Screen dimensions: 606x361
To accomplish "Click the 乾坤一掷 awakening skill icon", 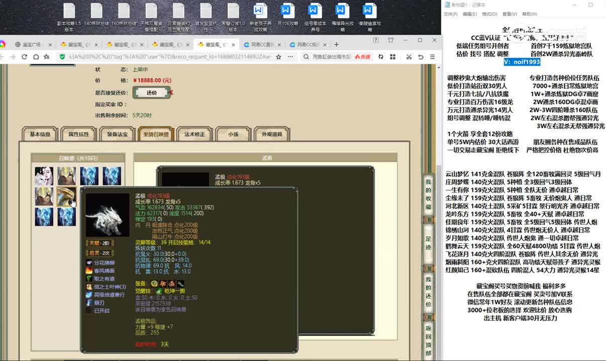I will [159, 291].
